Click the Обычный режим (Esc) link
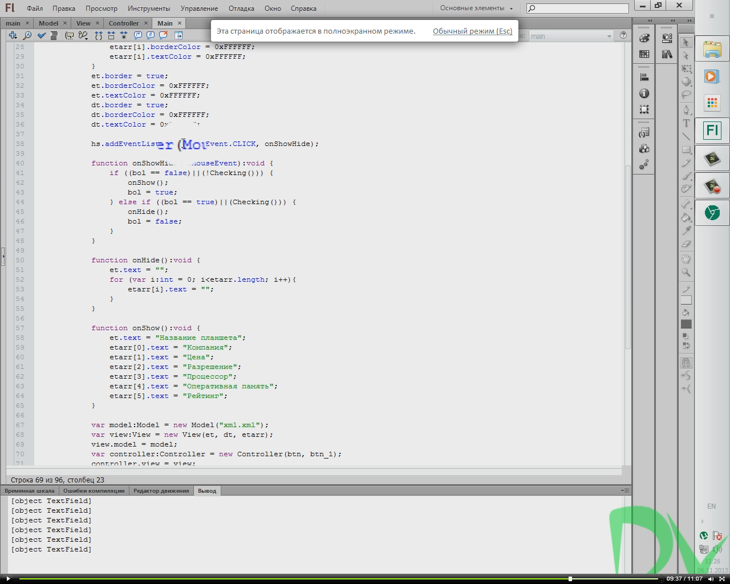730x584 pixels. [472, 31]
